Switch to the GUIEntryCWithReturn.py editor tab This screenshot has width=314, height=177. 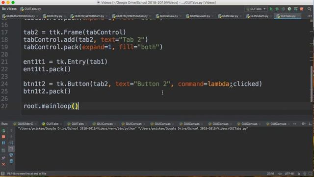coord(131,16)
